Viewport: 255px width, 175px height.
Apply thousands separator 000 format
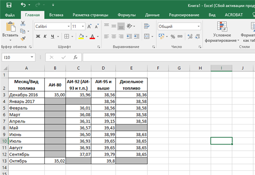click(x=180, y=37)
